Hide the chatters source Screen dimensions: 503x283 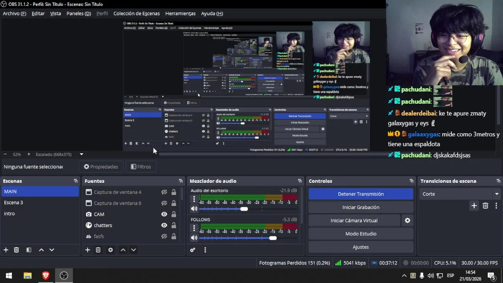pyautogui.click(x=164, y=225)
